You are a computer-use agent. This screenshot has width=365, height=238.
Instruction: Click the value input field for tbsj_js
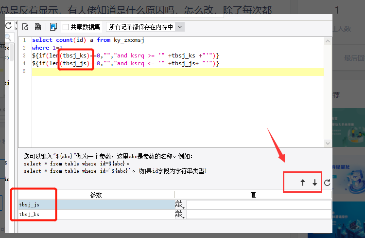(x=259, y=205)
